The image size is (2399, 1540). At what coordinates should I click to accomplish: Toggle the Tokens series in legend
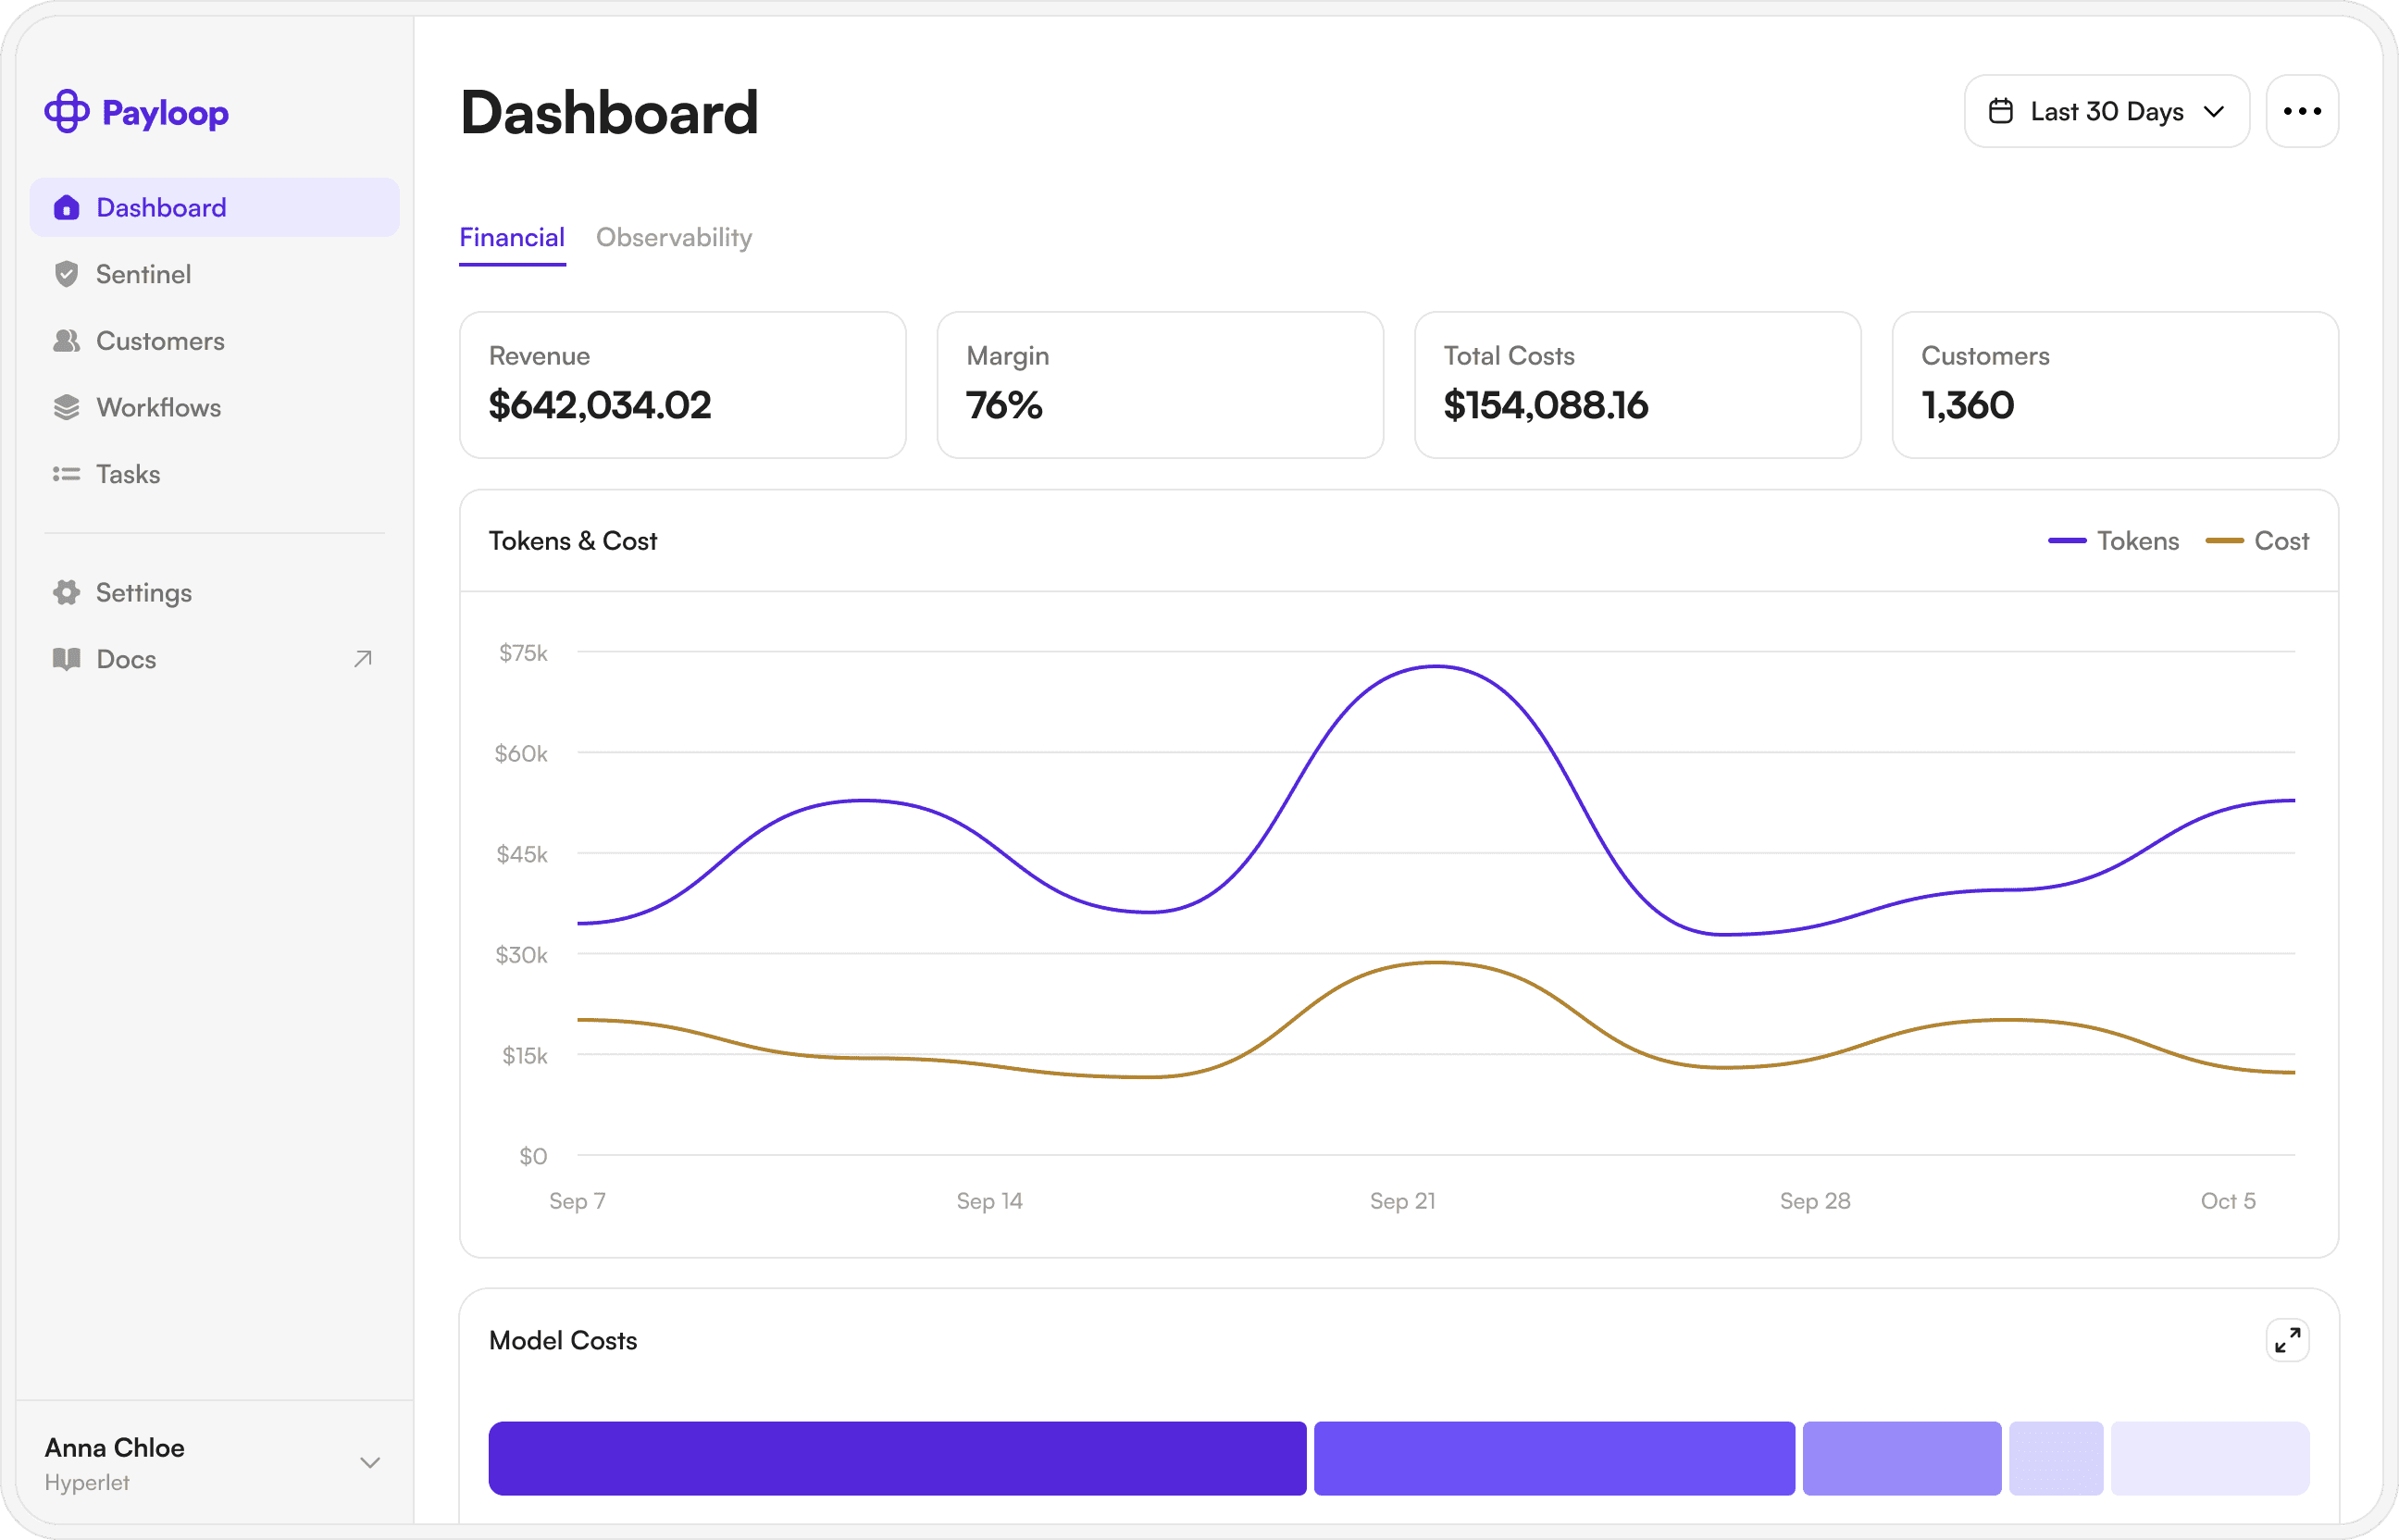click(x=2113, y=541)
